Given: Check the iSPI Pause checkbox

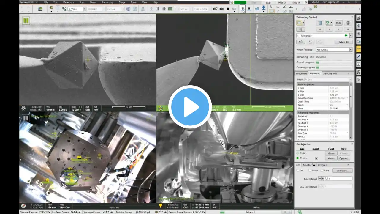Looking at the screenshot, I should point(310,171).
